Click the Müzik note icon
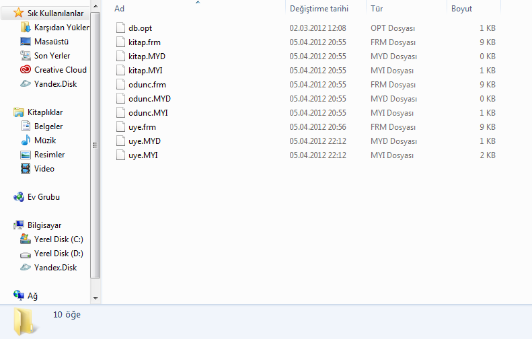Viewport: 532px width, 339px height. (x=26, y=140)
